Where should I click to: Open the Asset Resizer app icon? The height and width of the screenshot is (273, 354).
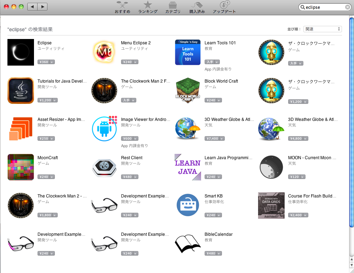click(21, 129)
